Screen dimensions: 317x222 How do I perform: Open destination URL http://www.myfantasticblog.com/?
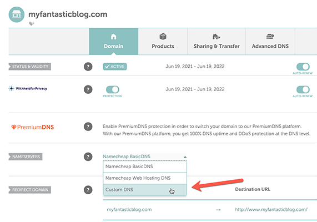(271, 209)
